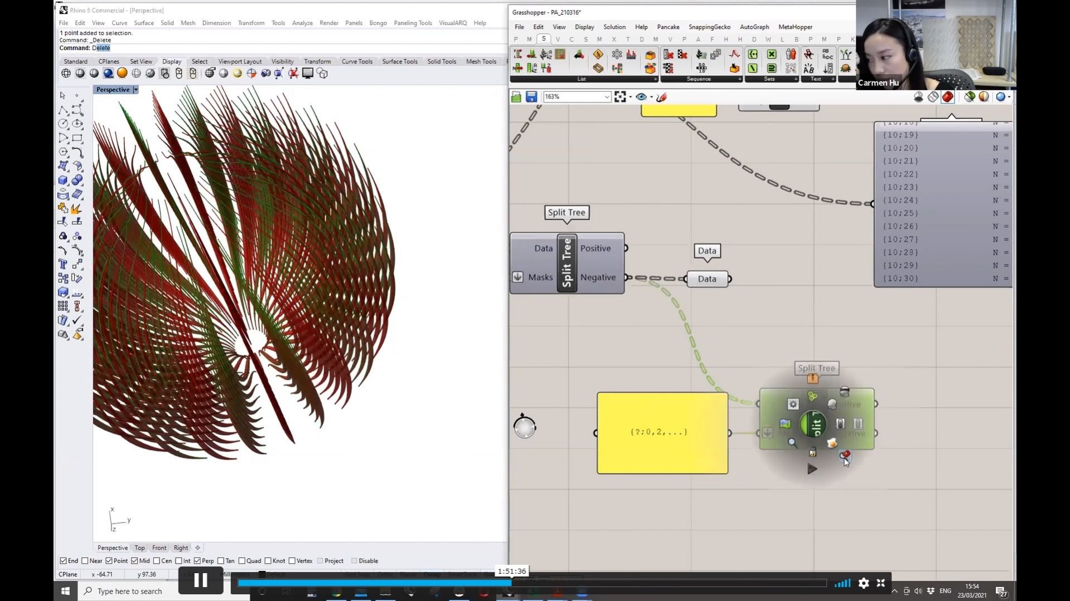Open the gear settings on the Split Tree radial menu

[x=793, y=404]
